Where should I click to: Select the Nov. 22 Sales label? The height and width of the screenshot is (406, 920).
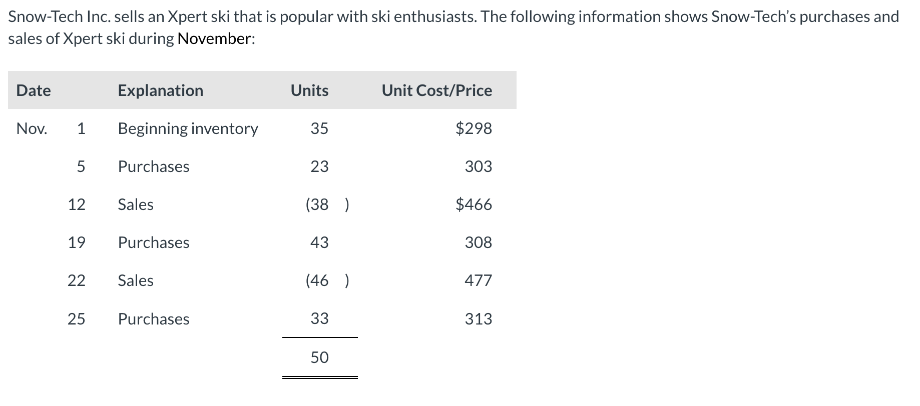136,280
